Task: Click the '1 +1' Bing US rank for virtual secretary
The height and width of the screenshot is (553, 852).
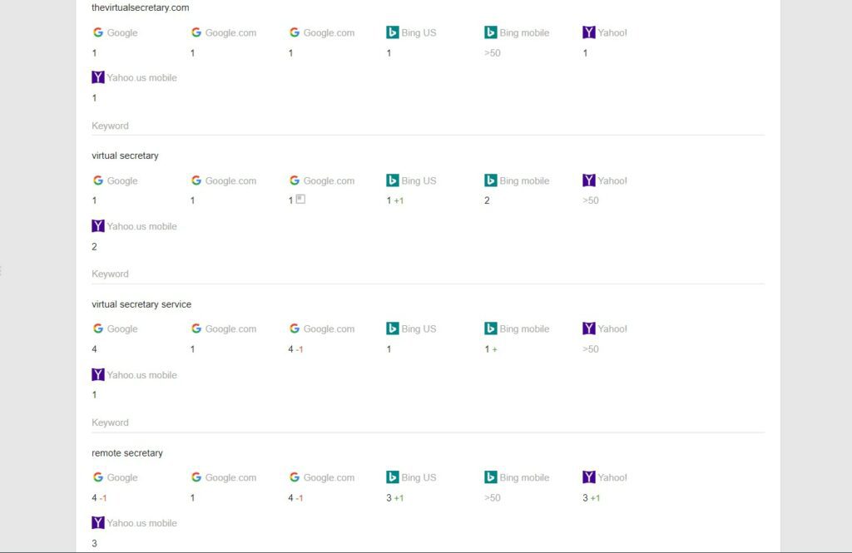Action: click(x=395, y=200)
